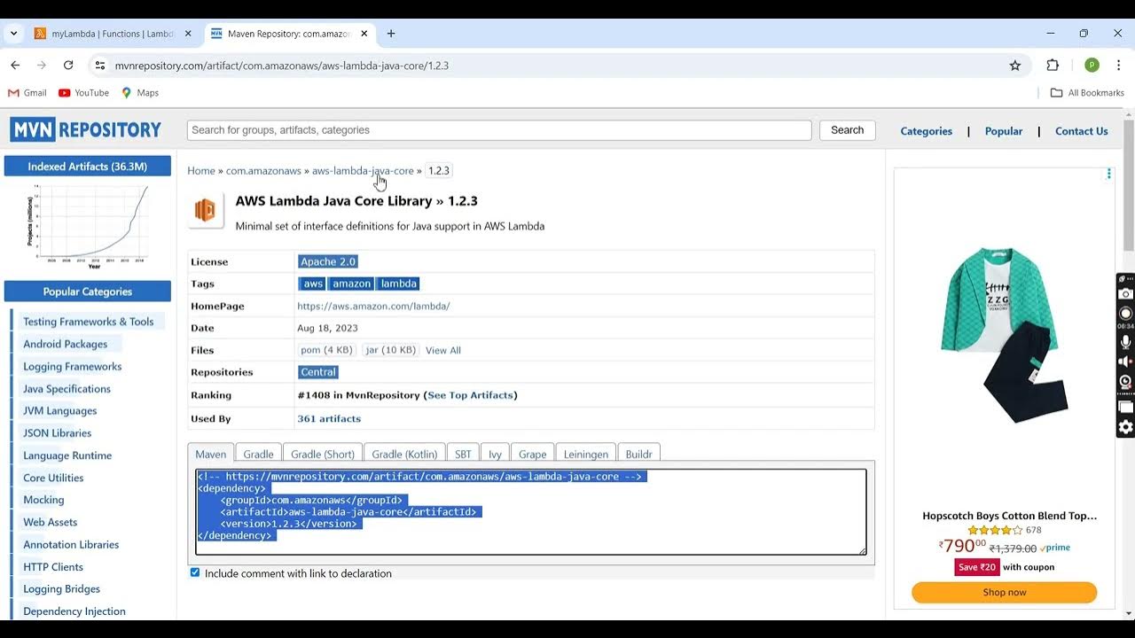Open the aws.amazon.com/lambda homepage link

pyautogui.click(x=373, y=306)
